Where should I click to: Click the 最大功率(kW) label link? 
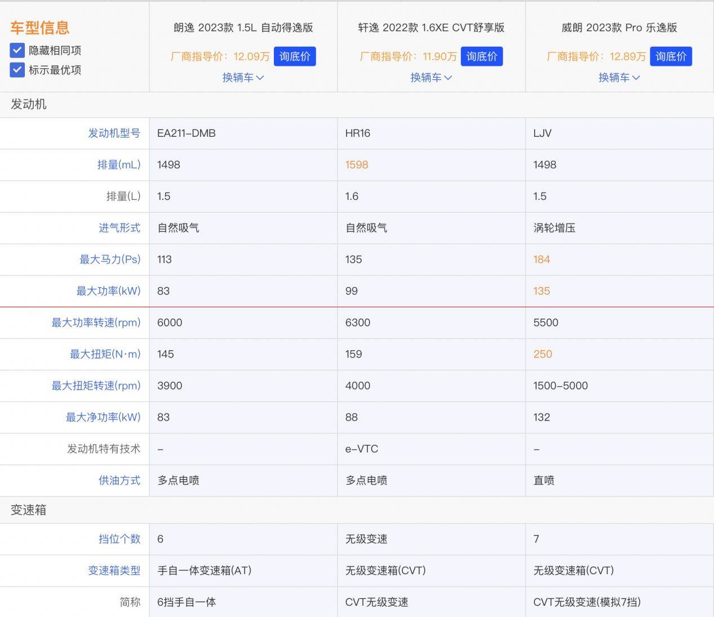[108, 291]
